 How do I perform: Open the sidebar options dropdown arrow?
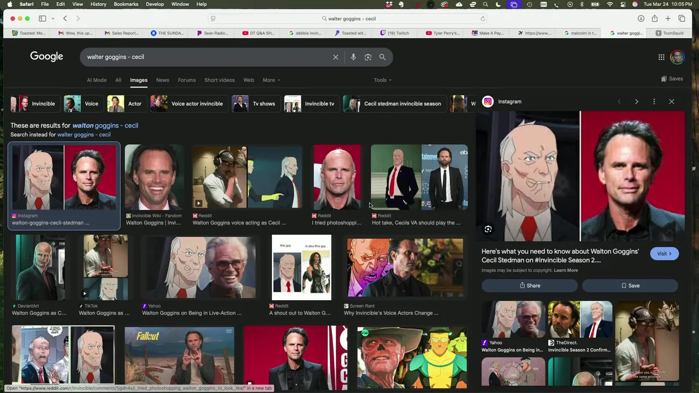(x=53, y=19)
